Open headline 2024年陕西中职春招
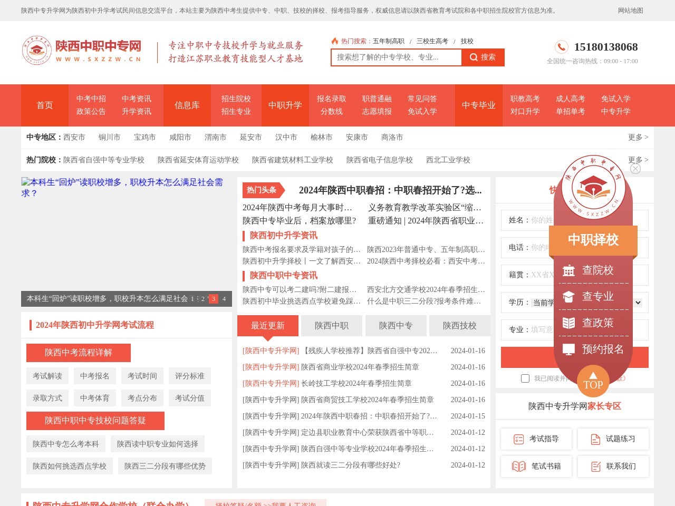 (x=390, y=190)
